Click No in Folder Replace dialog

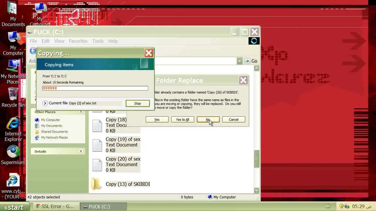coord(208,120)
